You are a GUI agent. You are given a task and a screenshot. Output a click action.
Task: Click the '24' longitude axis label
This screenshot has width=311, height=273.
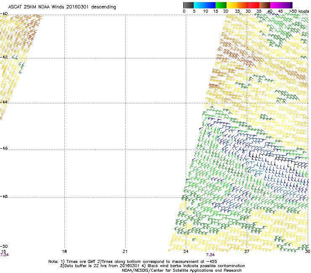pyautogui.click(x=186, y=252)
